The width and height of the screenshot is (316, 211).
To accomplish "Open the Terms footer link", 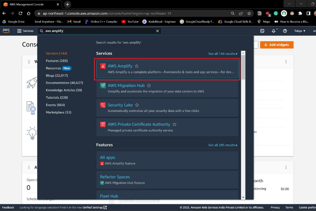I will pos(289,207).
